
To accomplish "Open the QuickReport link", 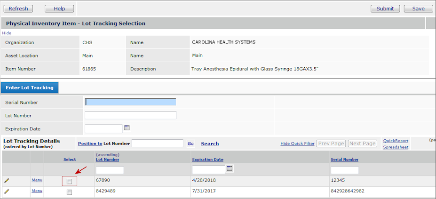I will [x=396, y=141].
